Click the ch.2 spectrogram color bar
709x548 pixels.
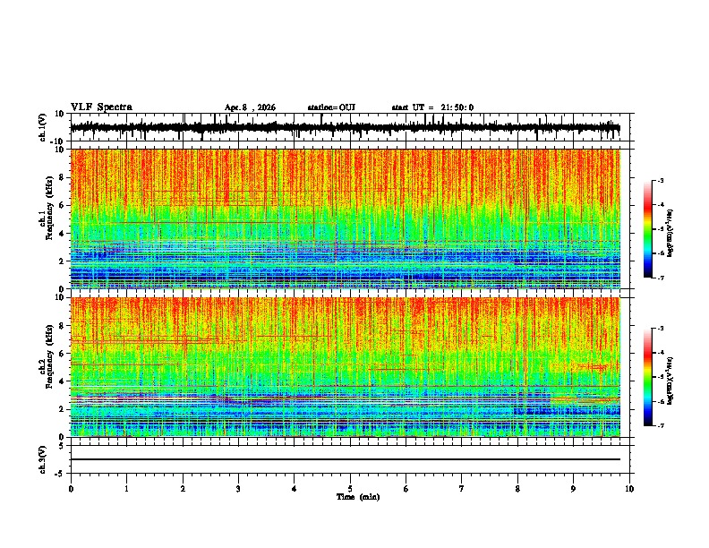coord(647,377)
